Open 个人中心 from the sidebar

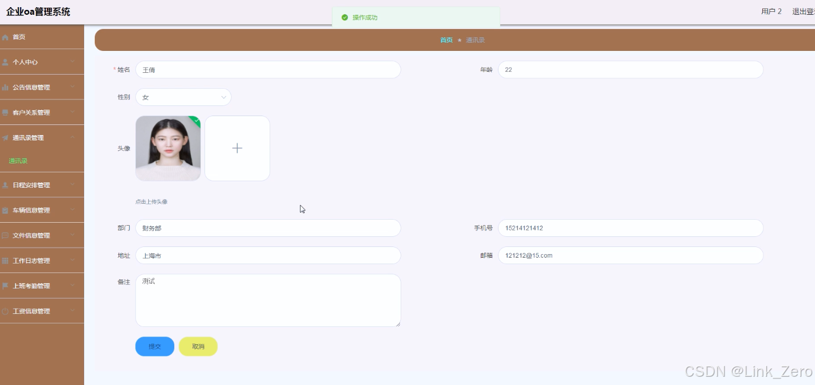tap(27, 62)
